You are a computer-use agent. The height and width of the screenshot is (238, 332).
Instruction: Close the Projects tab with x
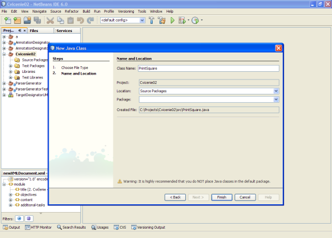[x=24, y=31]
